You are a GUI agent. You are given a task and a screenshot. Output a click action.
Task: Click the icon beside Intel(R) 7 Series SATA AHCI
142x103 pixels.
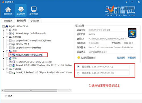[x=14, y=73]
